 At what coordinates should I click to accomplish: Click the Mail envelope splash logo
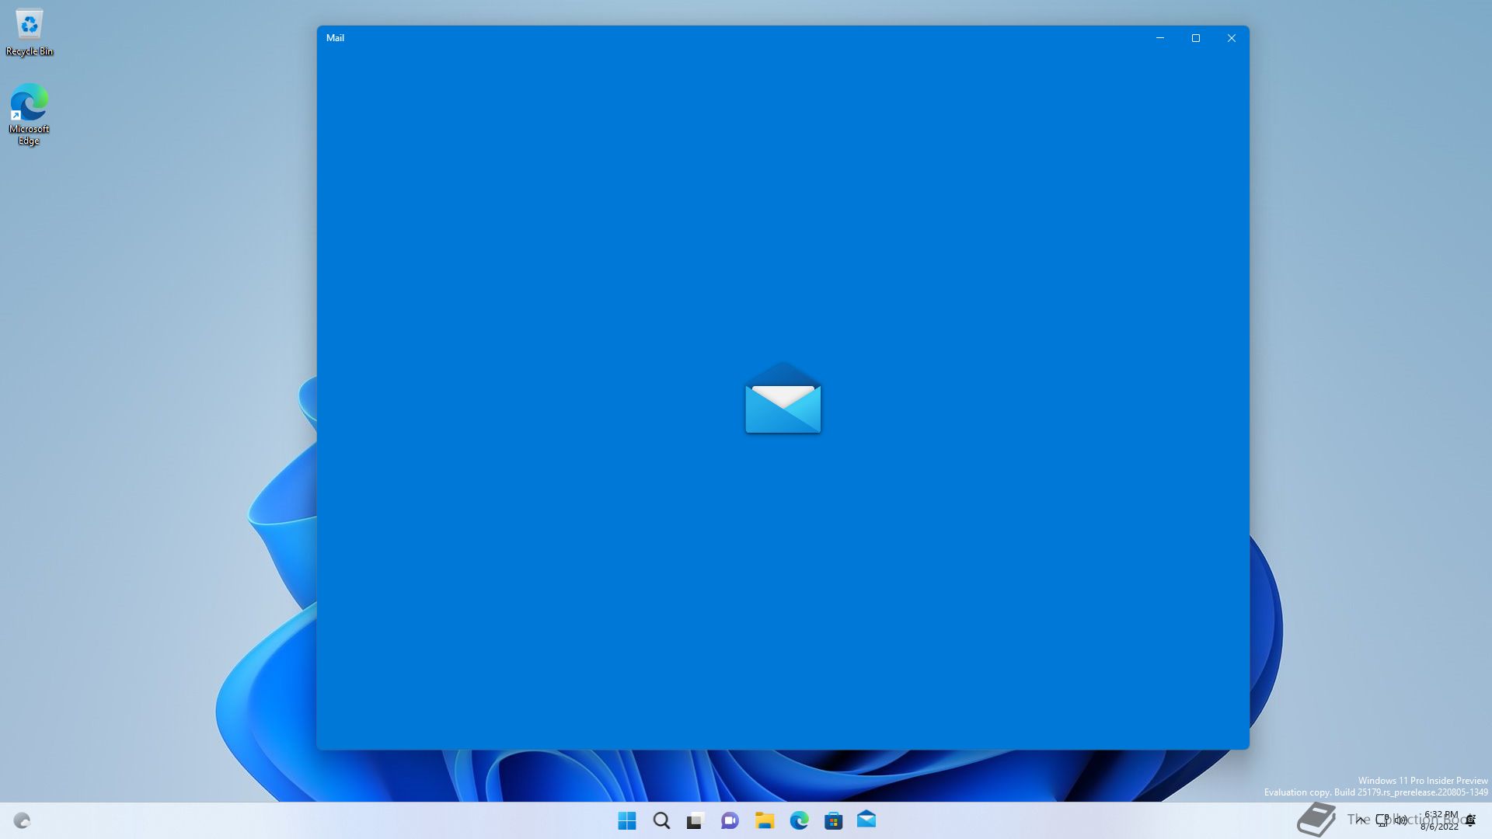pos(783,399)
